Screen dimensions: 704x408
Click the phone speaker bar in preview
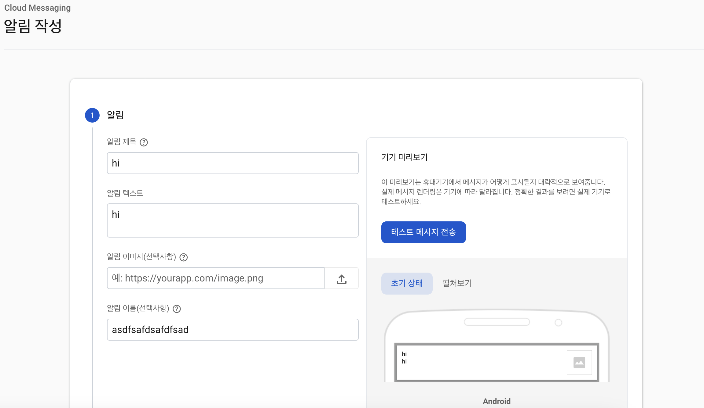pyautogui.click(x=497, y=322)
